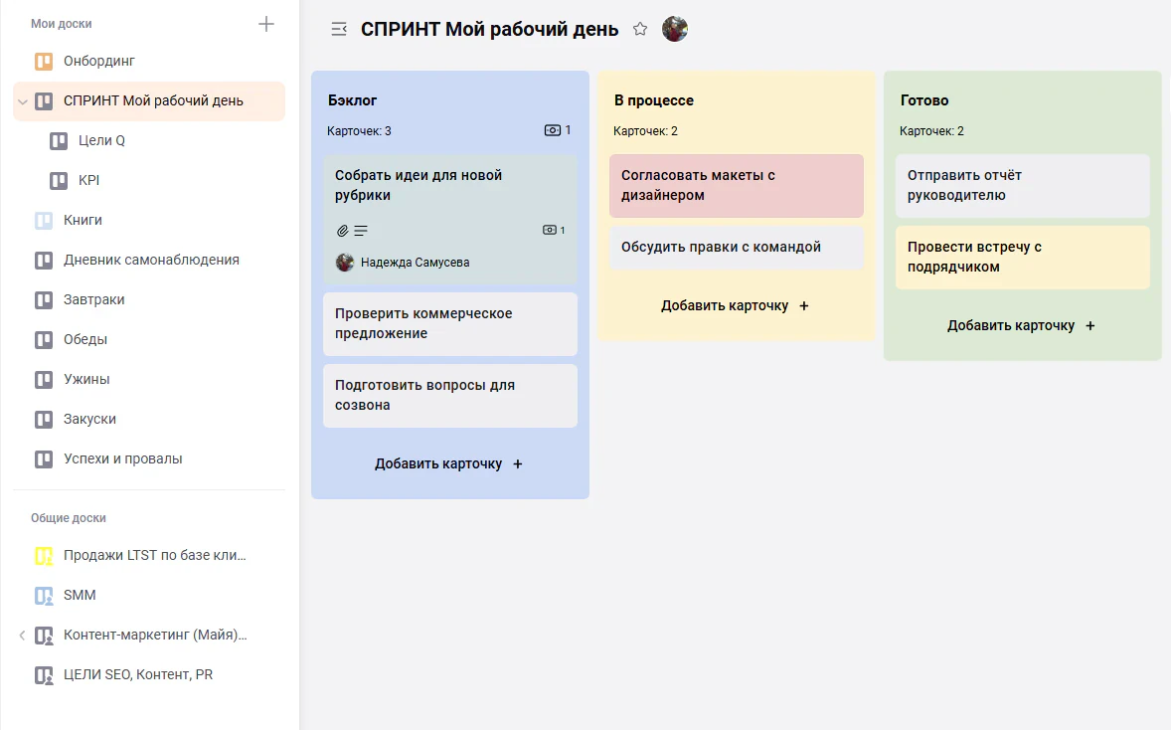Click the Карточек: 2 counter in В процессе
The width and height of the screenshot is (1171, 730).
tap(645, 131)
